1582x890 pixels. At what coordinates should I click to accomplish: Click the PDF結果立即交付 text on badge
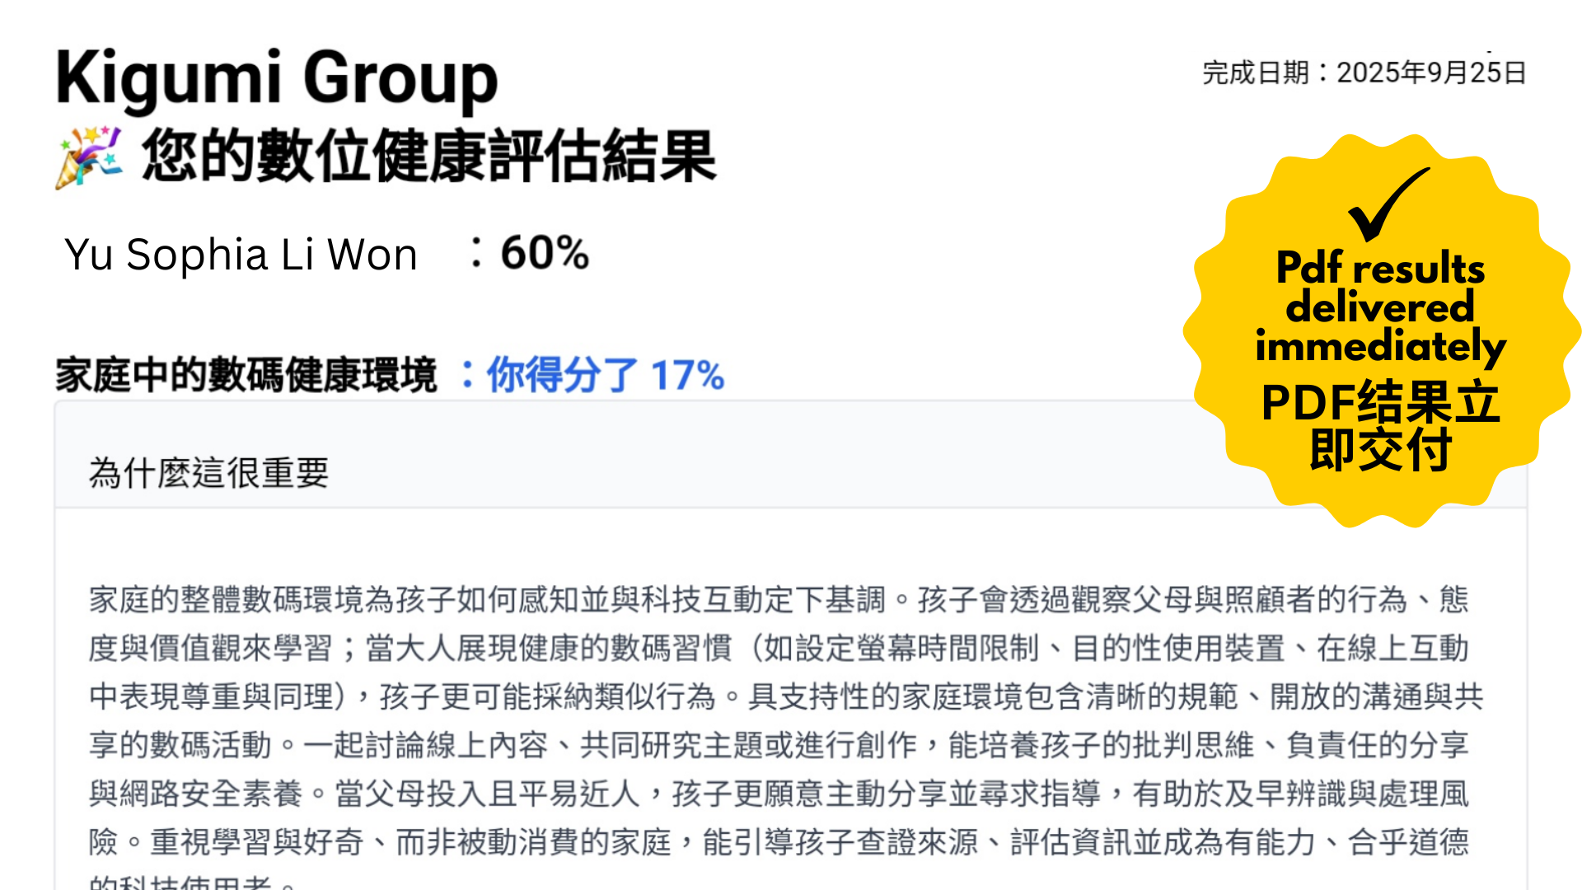coord(1380,425)
